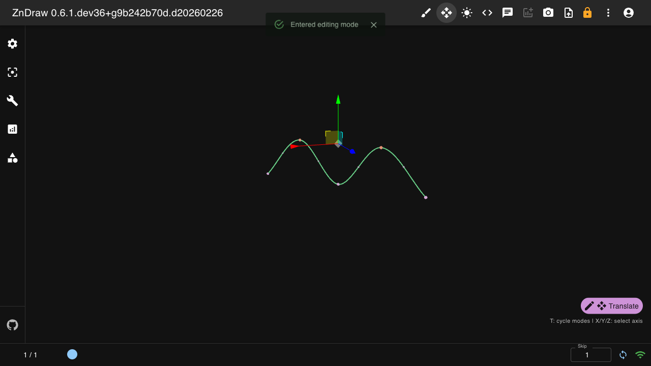Click the '1 / 1' frame counter
The image size is (651, 366).
(31, 355)
